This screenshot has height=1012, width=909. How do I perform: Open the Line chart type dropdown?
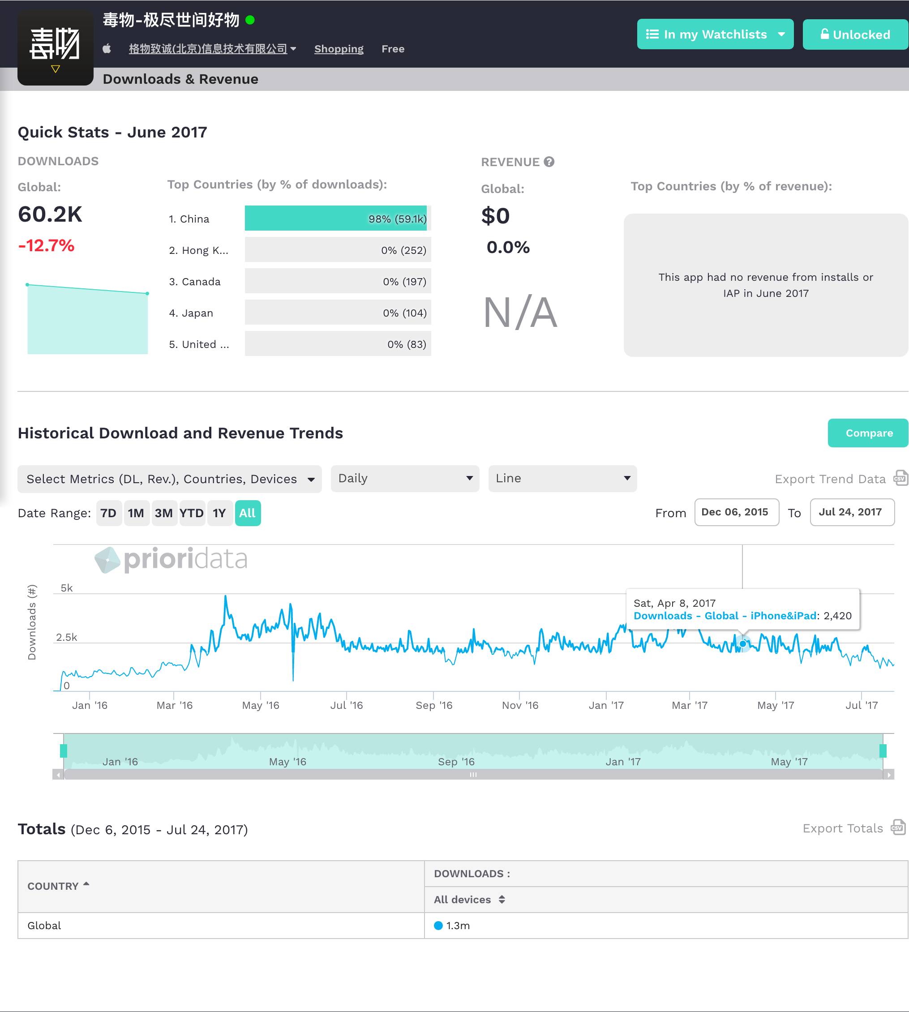tap(562, 479)
